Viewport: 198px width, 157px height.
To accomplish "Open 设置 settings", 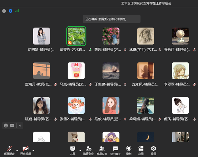I will point(154,151).
